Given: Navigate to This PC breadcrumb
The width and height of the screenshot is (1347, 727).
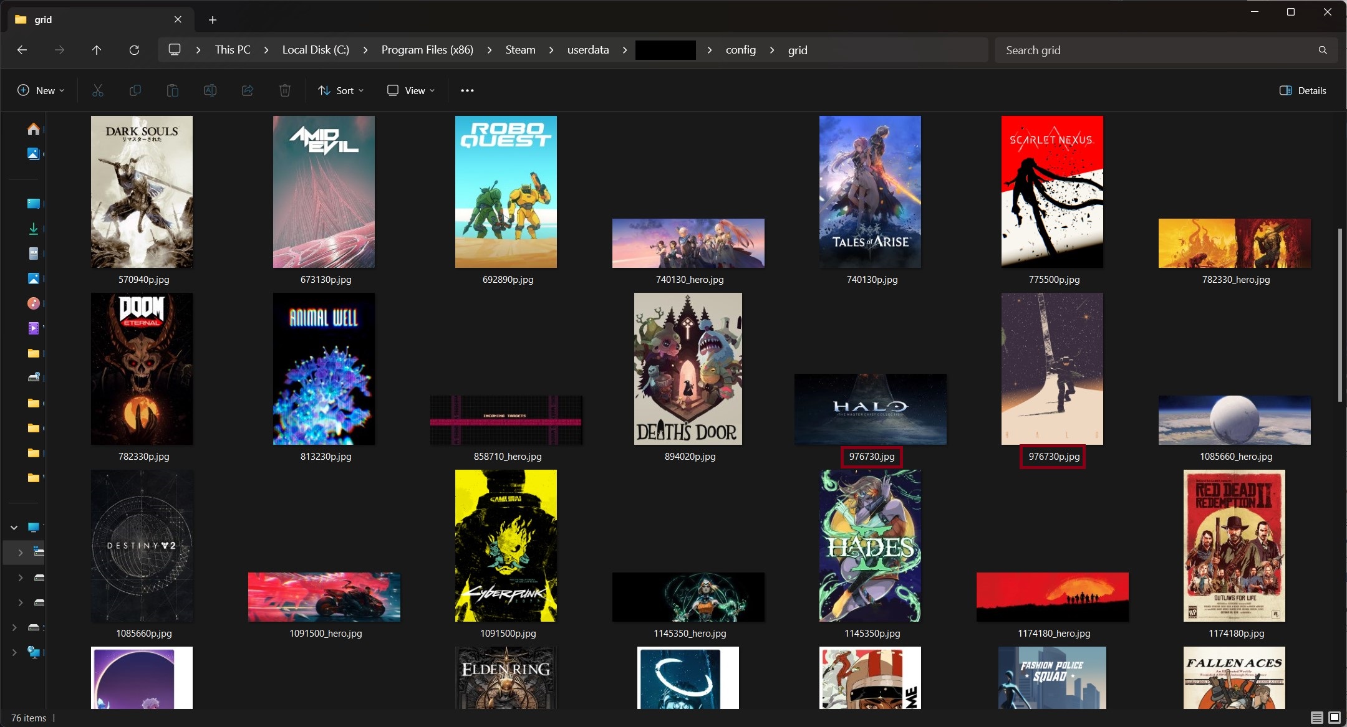Looking at the screenshot, I should coord(233,50).
